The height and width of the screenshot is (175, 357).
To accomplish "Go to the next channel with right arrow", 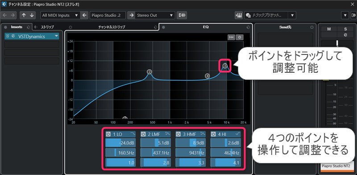I will click(12, 15).
